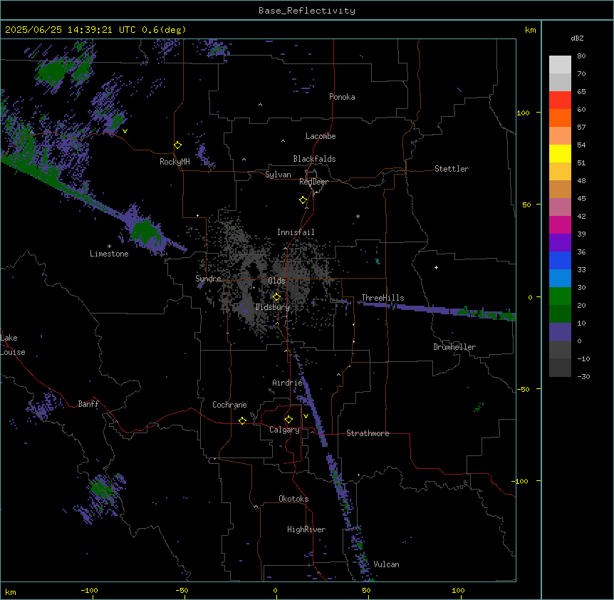Click the asterisk marker east of Innisfail
This screenshot has width=614, height=600.
[358, 217]
